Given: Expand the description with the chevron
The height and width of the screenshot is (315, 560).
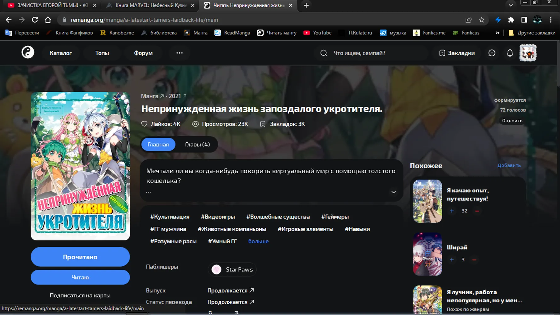Looking at the screenshot, I should coord(393,192).
